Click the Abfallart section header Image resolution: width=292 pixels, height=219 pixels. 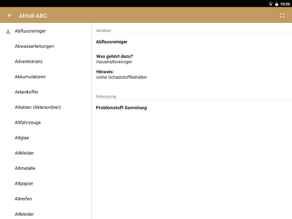[103, 30]
